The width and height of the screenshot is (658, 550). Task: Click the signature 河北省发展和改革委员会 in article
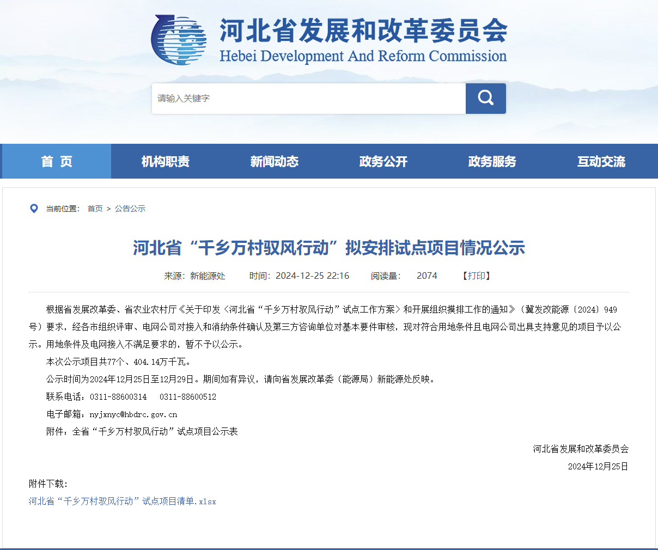click(581, 449)
